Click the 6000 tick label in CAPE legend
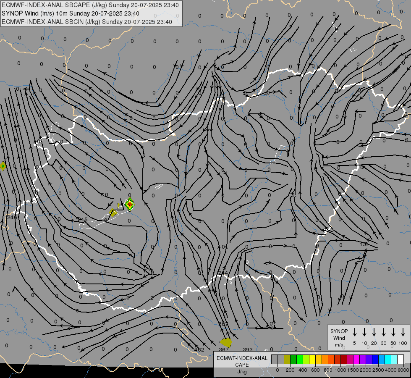The image size is (411, 378). click(x=403, y=370)
